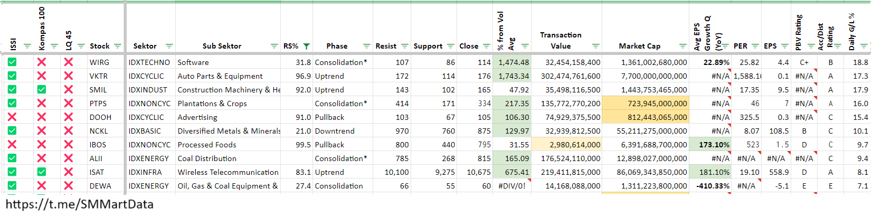
Task: Toggle the ISSI checkbox for WIRG
Action: point(12,62)
